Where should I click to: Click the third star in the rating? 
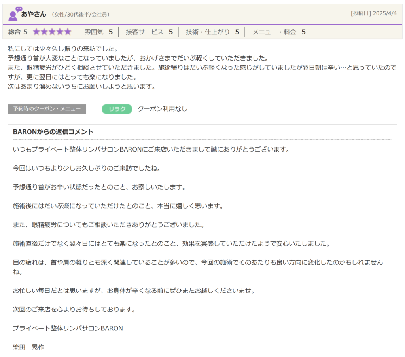click(52, 32)
